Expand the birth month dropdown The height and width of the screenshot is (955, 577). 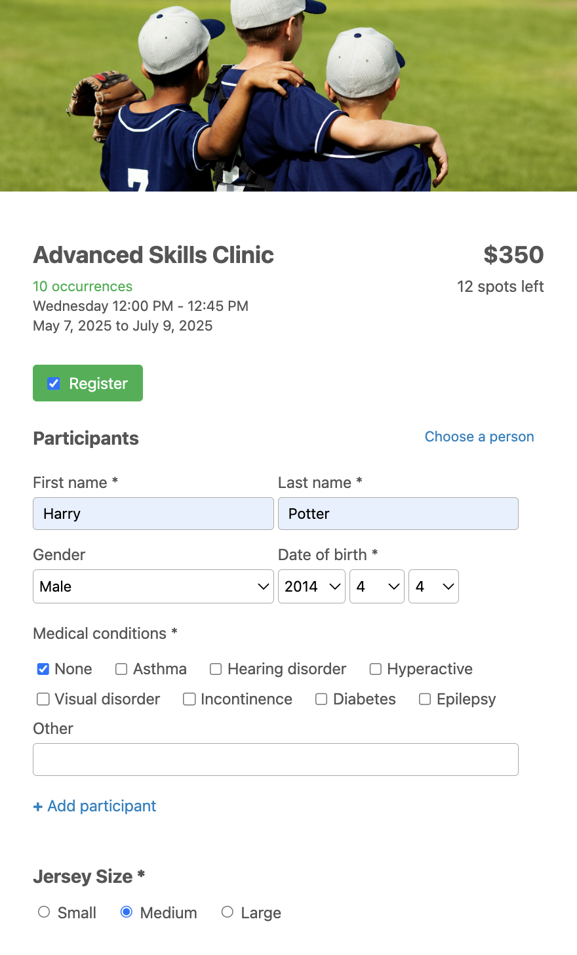tap(376, 586)
